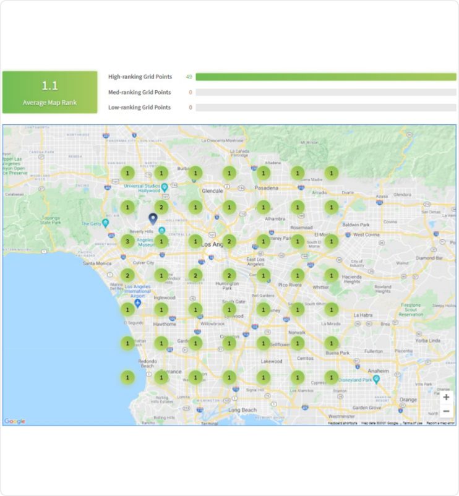
Task: Select the grid marker over Bellflower
Action: pyautogui.click(x=264, y=343)
